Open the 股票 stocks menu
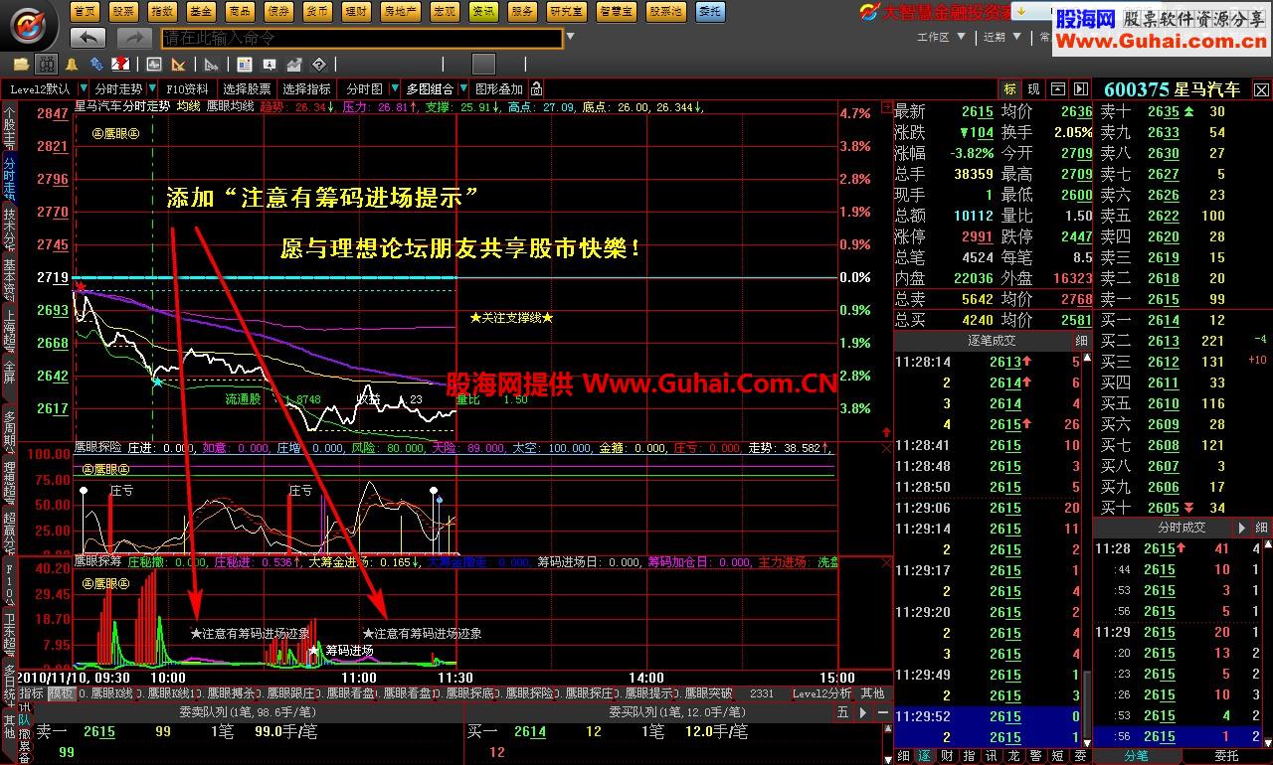This screenshot has width=1273, height=765. pos(123,11)
